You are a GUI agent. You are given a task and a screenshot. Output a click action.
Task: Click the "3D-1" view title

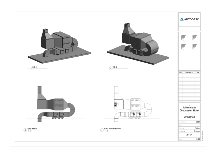[x=34, y=67]
